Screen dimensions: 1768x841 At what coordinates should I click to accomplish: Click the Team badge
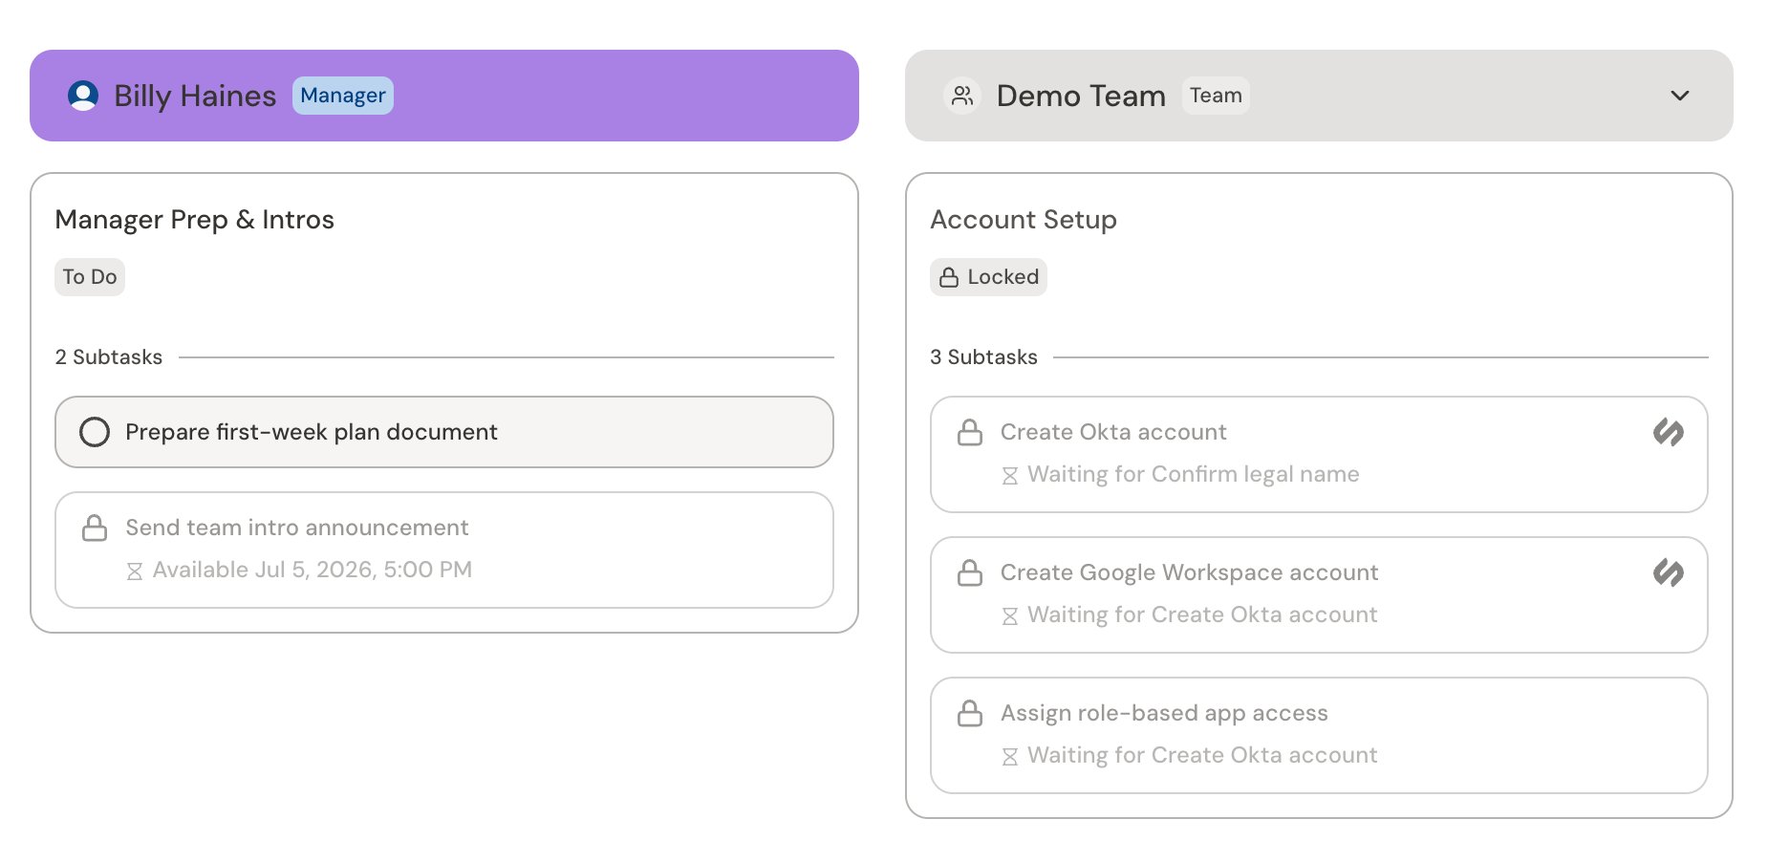coord(1216,96)
